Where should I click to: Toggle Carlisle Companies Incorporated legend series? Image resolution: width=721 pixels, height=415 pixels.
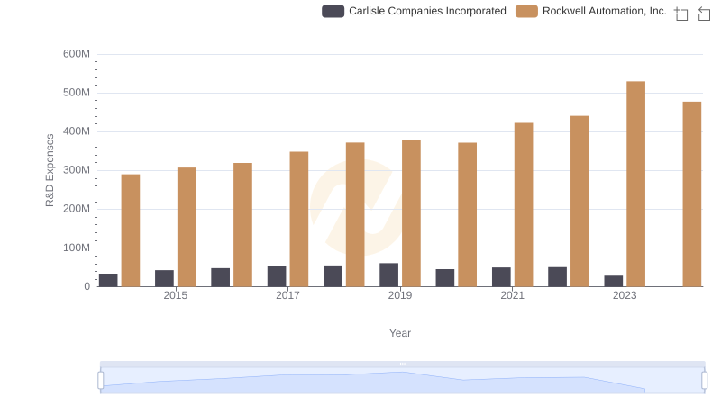[414, 11]
